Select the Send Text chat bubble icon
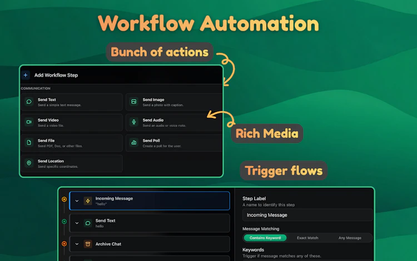Image resolution: width=417 pixels, height=261 pixels. click(x=29, y=102)
